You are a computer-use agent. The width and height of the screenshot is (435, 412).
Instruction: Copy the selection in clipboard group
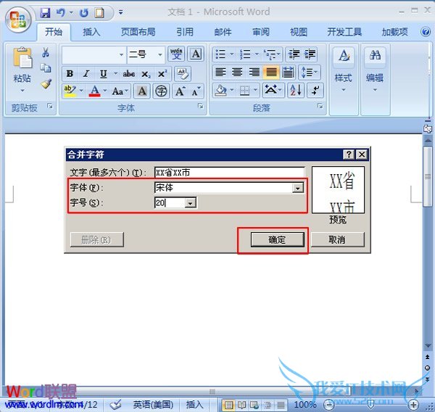click(x=46, y=67)
